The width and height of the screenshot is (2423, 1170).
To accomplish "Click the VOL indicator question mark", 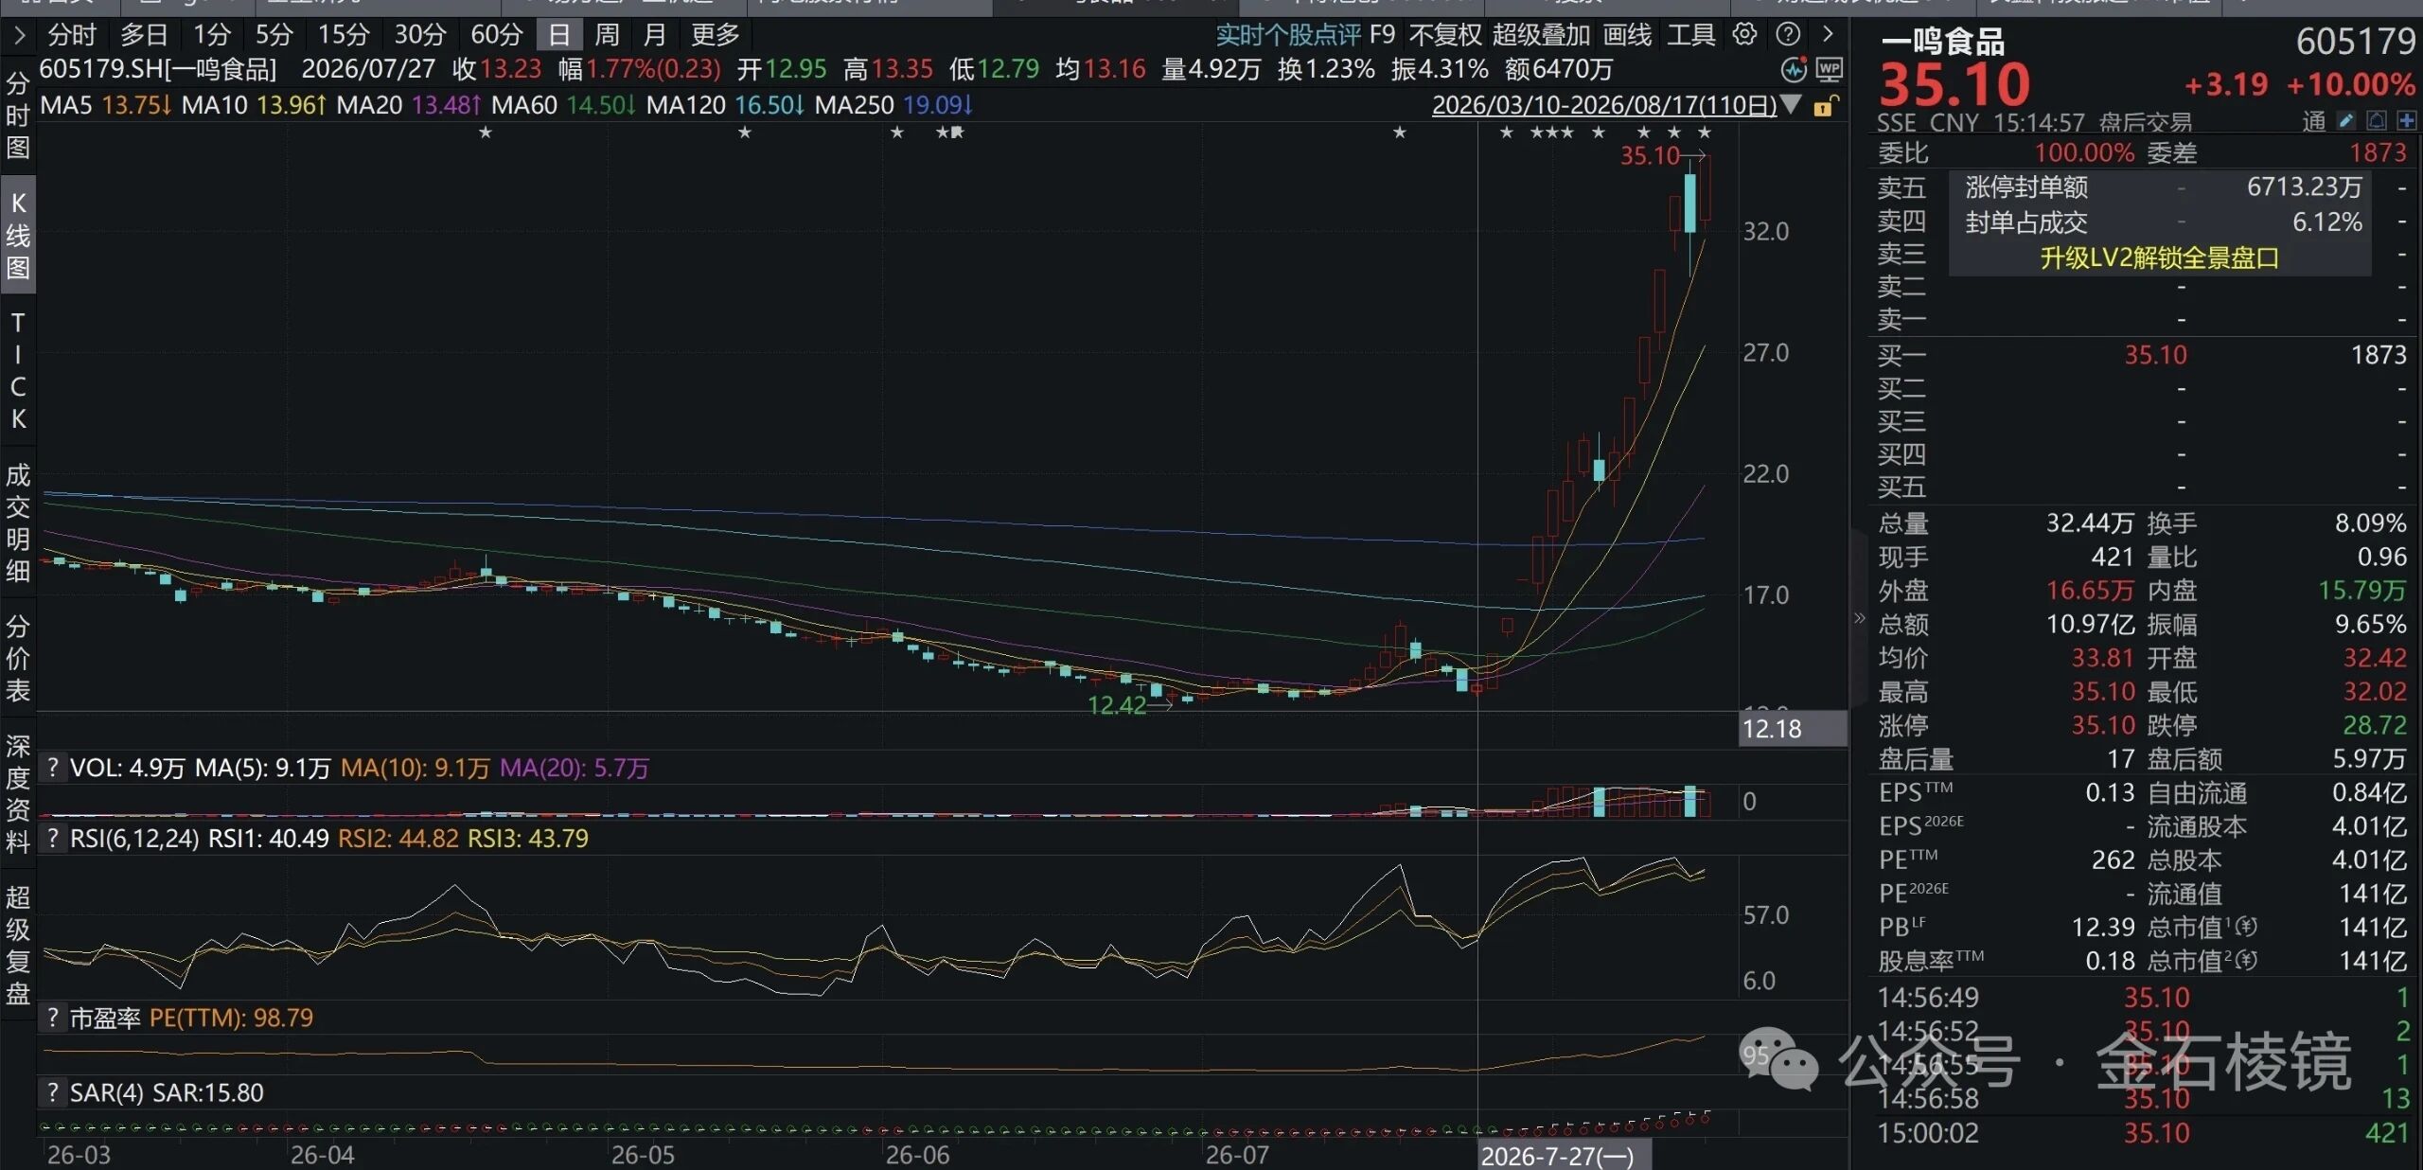I will [x=53, y=768].
